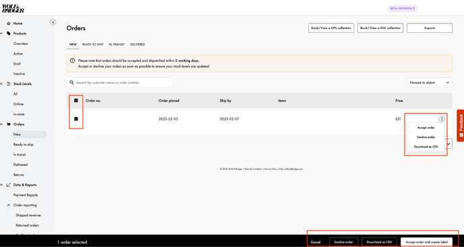Switch to the READY TO SHIP tab
This screenshot has height=247, width=464.
coord(92,44)
